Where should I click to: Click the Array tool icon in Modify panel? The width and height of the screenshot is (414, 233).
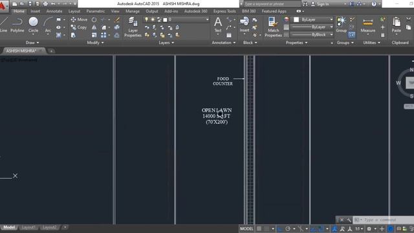pyautogui.click(x=103, y=35)
